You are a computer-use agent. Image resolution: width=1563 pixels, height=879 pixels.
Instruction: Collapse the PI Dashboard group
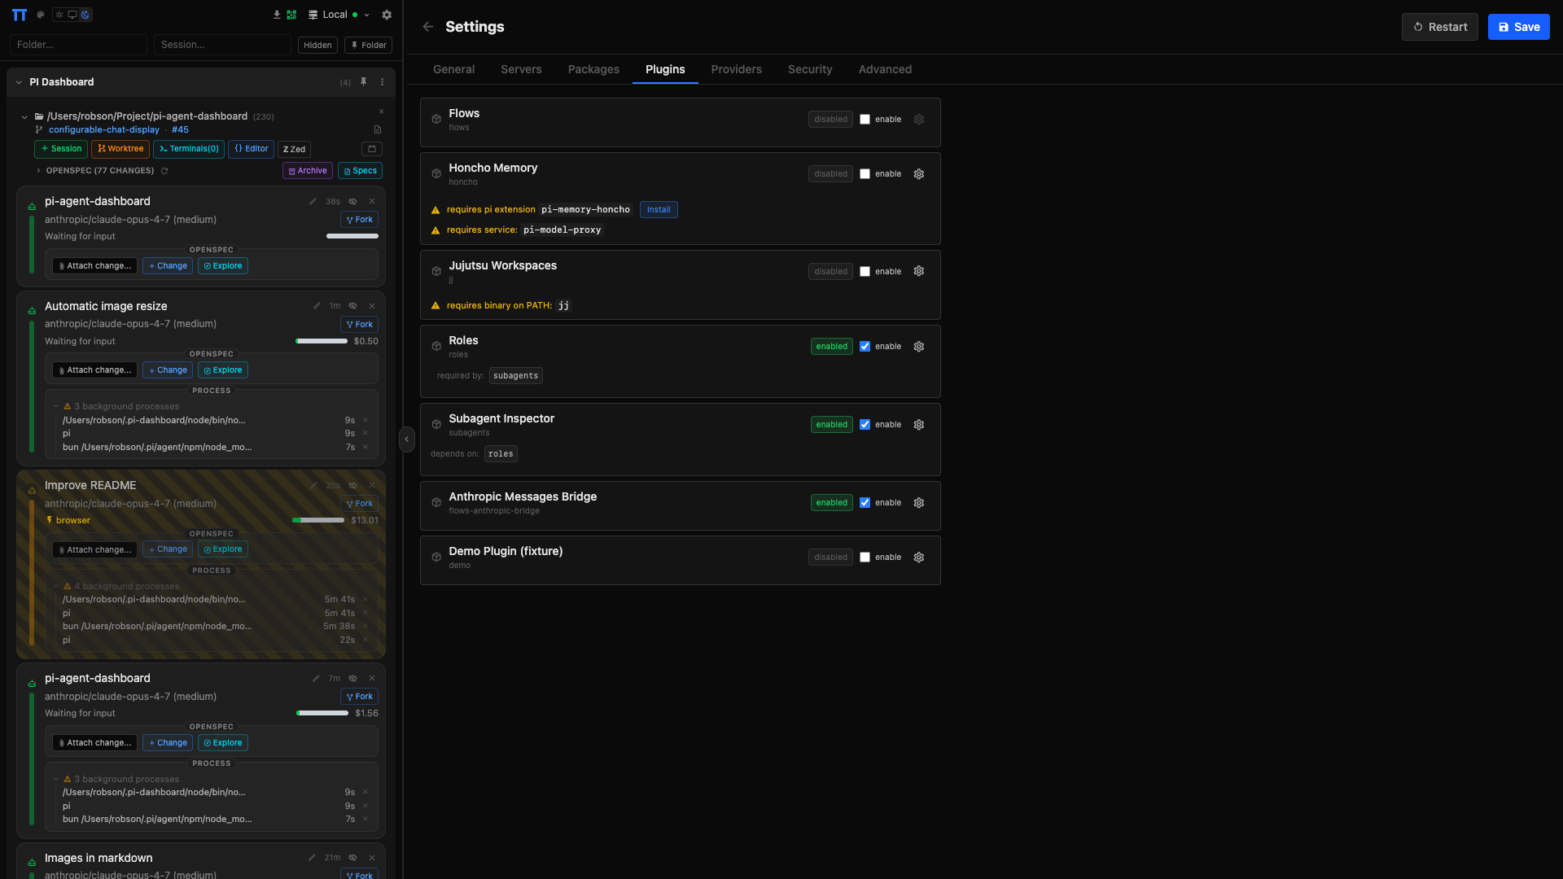pyautogui.click(x=19, y=82)
